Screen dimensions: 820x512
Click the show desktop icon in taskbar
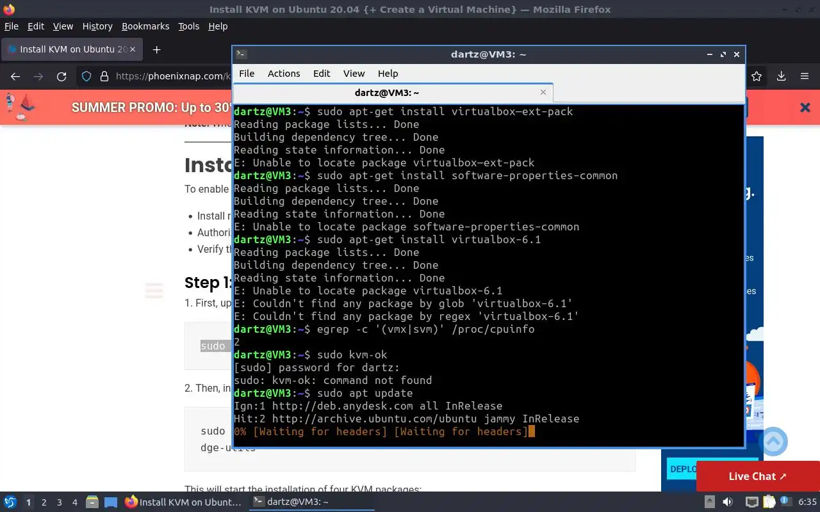click(x=110, y=502)
